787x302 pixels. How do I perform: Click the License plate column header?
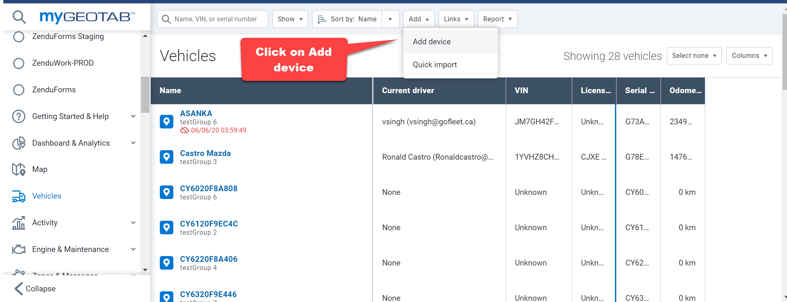point(594,91)
